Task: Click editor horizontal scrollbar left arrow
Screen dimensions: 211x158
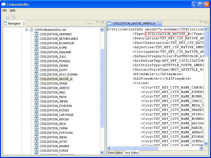Action: coord(109,148)
